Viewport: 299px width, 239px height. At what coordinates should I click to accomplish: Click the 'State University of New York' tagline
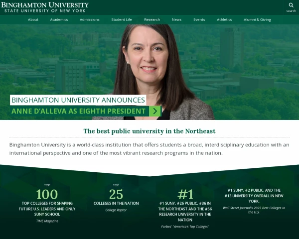[45, 11]
